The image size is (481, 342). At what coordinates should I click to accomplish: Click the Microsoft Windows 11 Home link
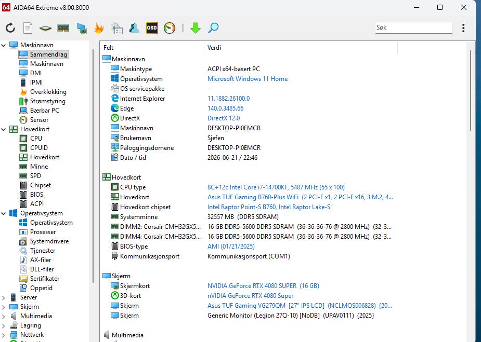pos(248,79)
